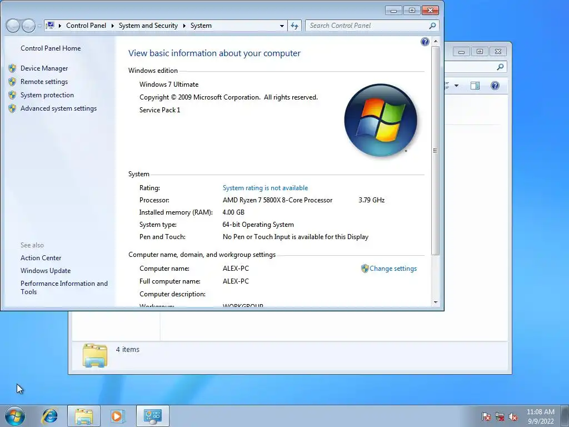
Task: Toggle preview pane in background Explorer window
Action: pos(475,86)
